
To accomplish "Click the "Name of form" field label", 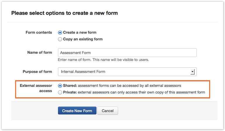I will click(40, 53).
